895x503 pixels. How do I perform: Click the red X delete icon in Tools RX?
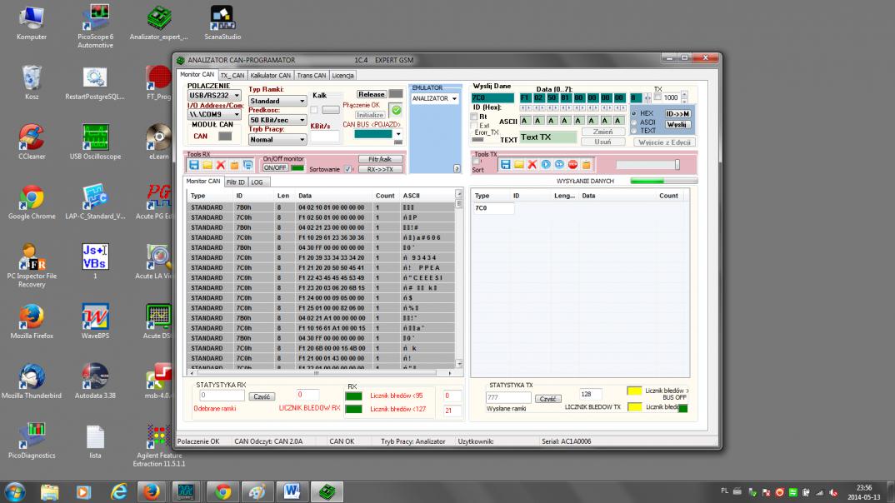221,165
